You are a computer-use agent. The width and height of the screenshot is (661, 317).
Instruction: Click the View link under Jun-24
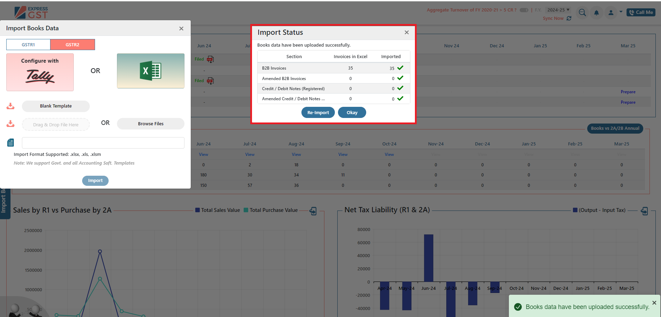tap(203, 154)
